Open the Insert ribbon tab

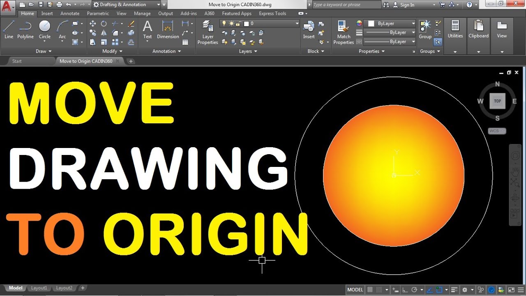point(47,14)
